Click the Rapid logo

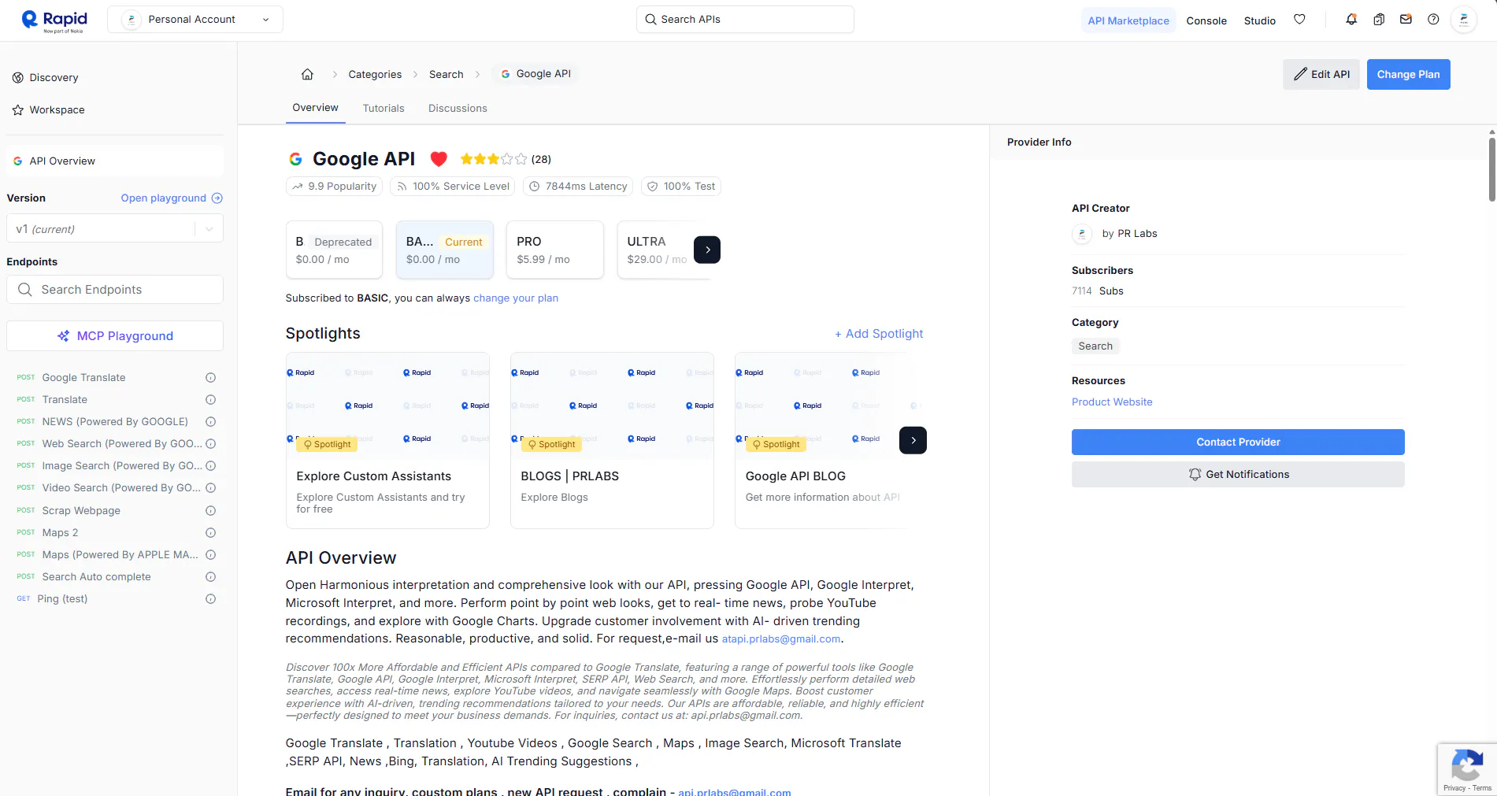[x=54, y=20]
